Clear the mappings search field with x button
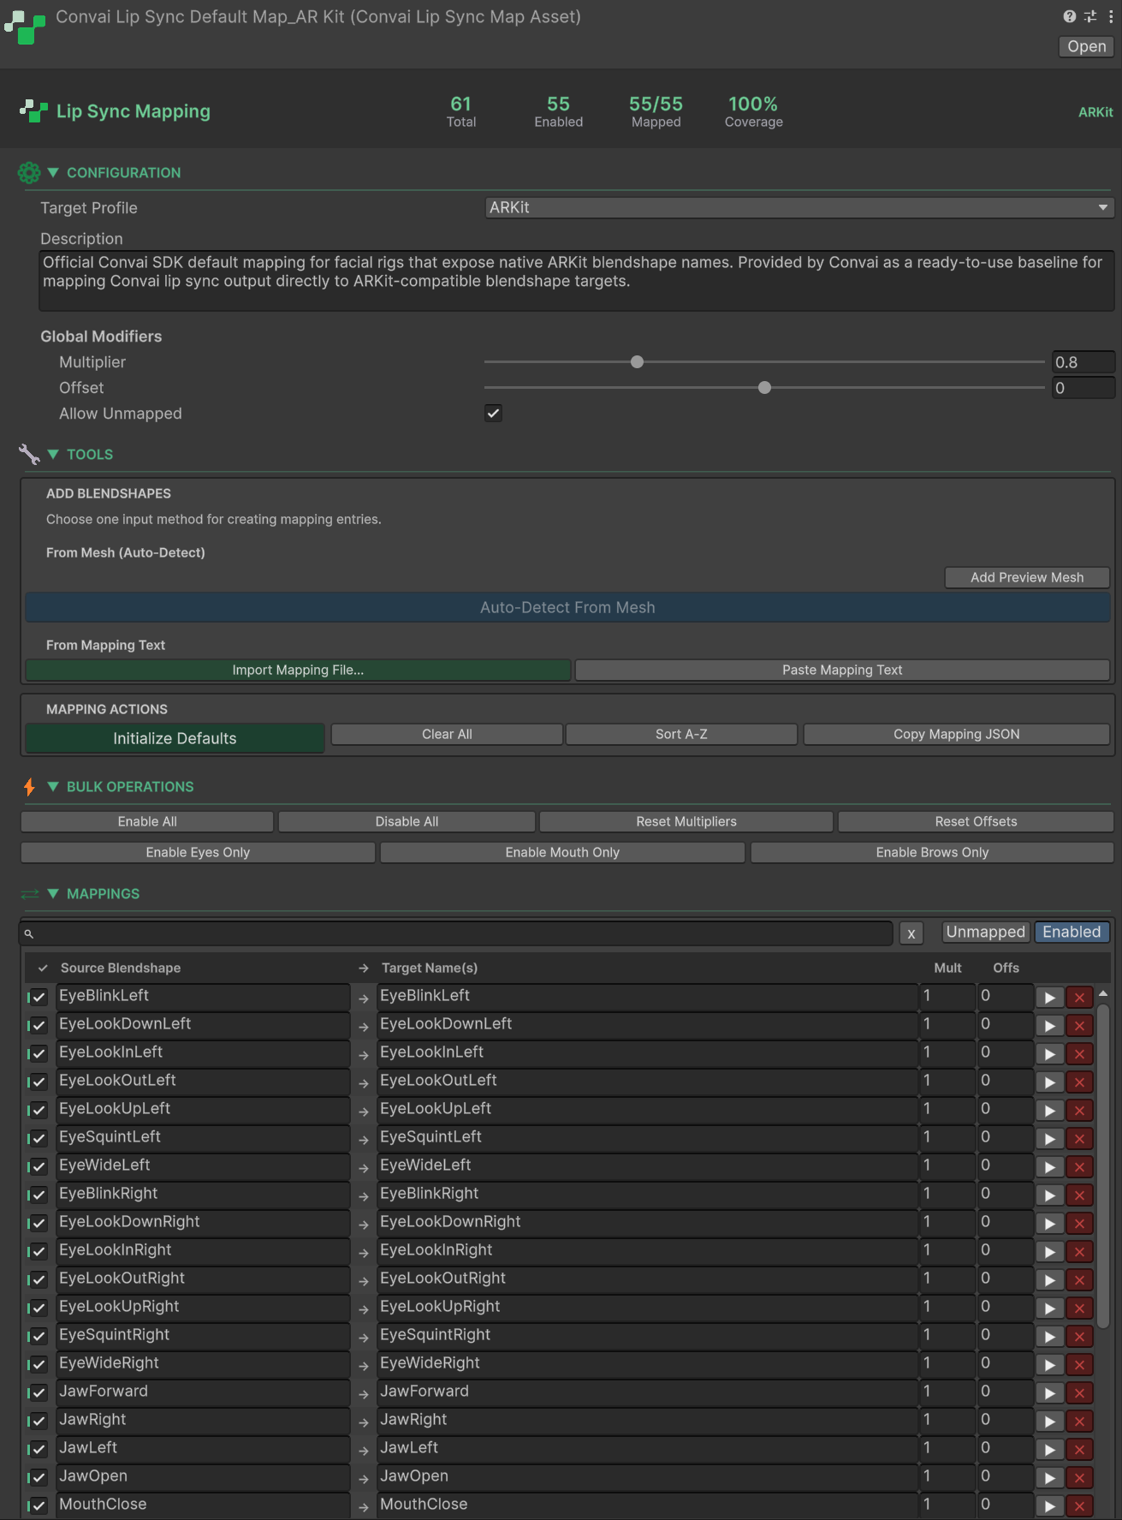 tap(911, 933)
